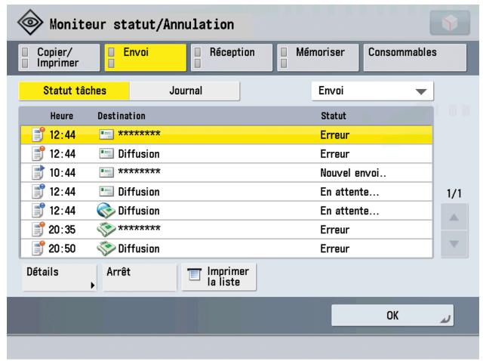Open the Mémoriser tab

coord(318,57)
